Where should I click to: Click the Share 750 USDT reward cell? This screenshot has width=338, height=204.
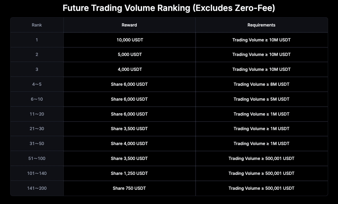(x=129, y=188)
